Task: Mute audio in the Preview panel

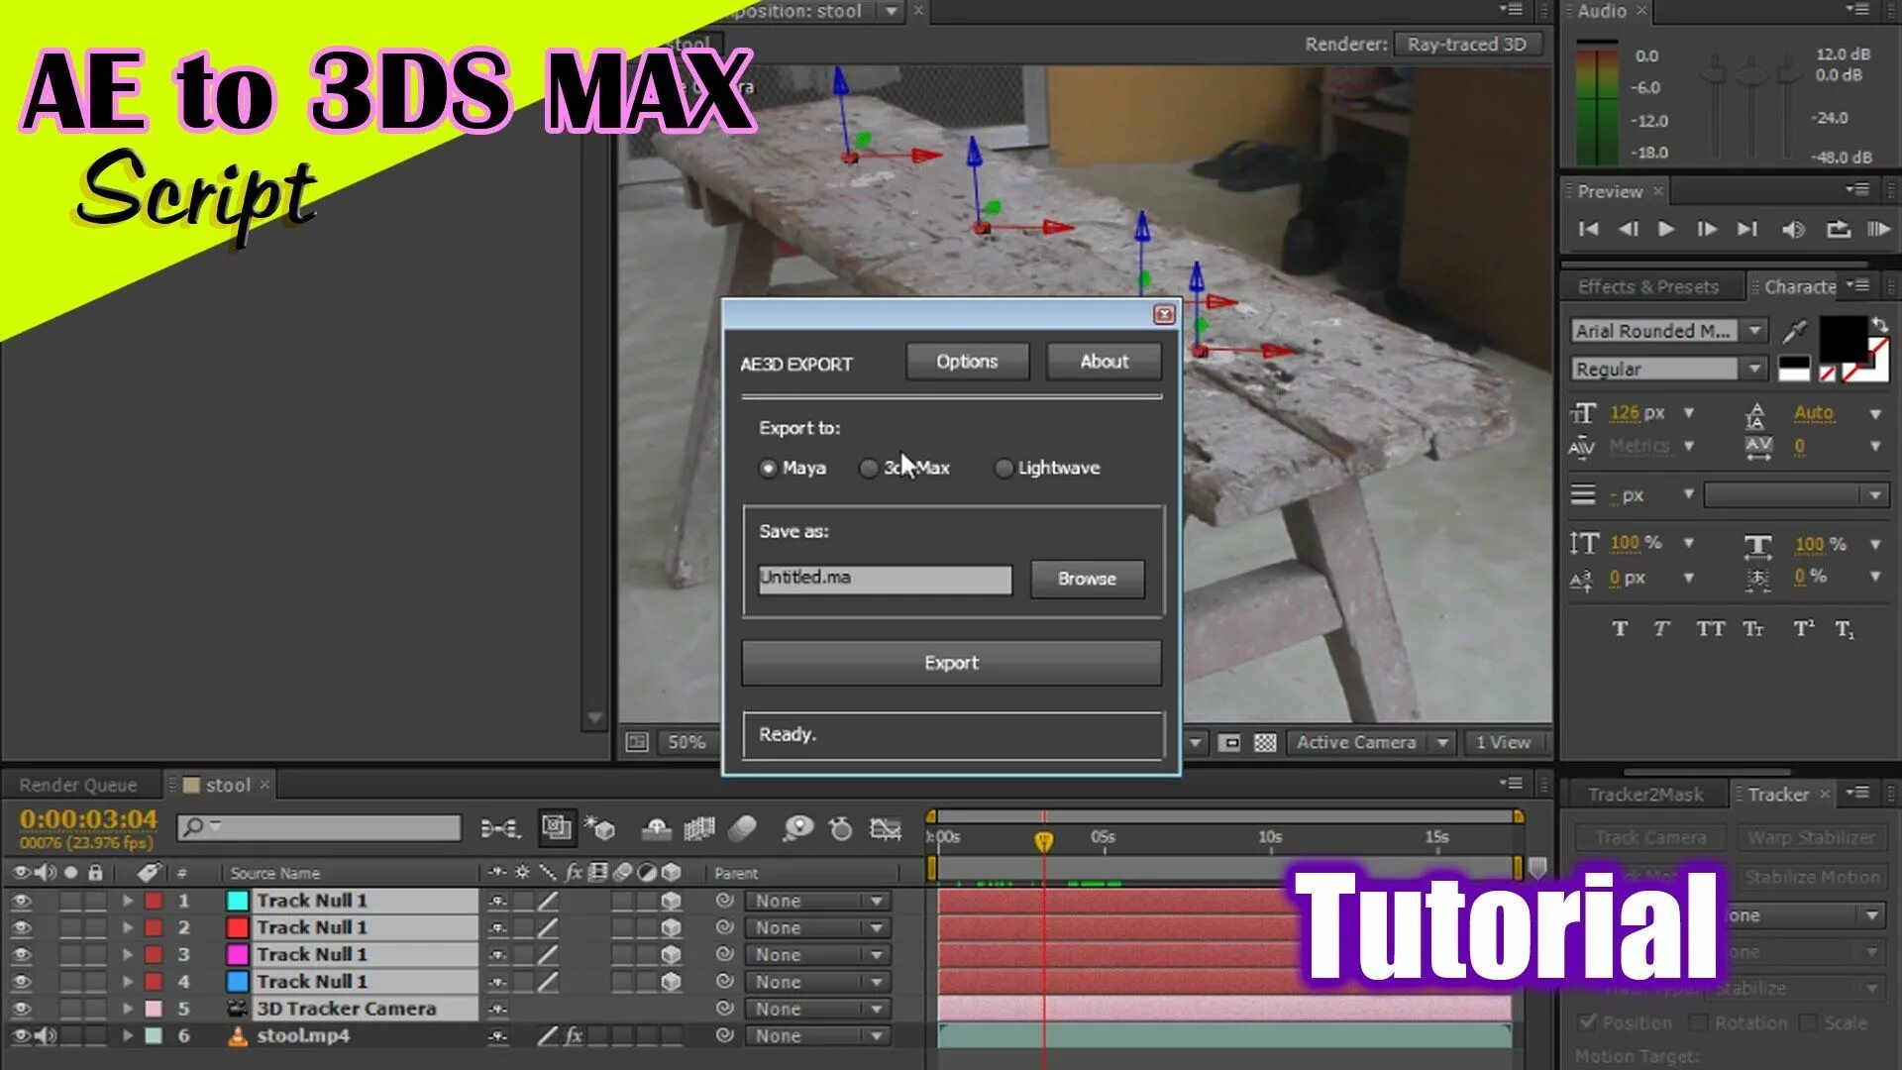Action: [1792, 230]
